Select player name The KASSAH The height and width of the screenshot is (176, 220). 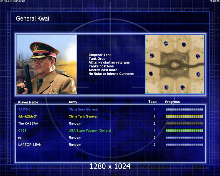click(x=28, y=123)
